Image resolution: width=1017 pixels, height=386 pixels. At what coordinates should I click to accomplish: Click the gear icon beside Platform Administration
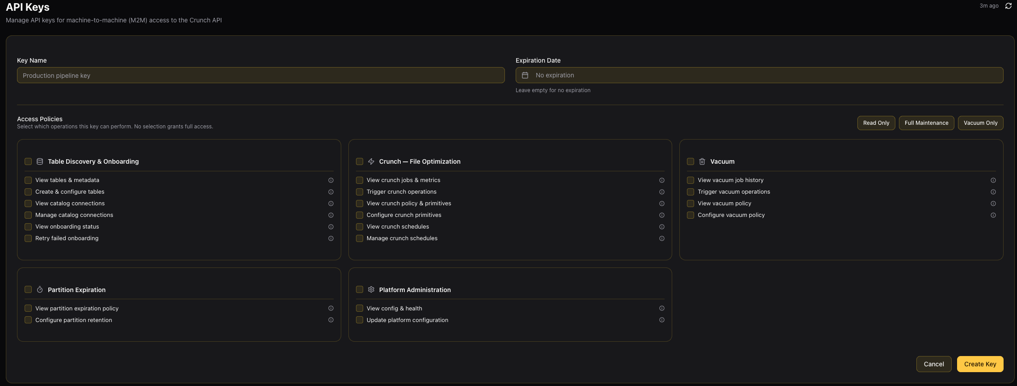coord(371,290)
